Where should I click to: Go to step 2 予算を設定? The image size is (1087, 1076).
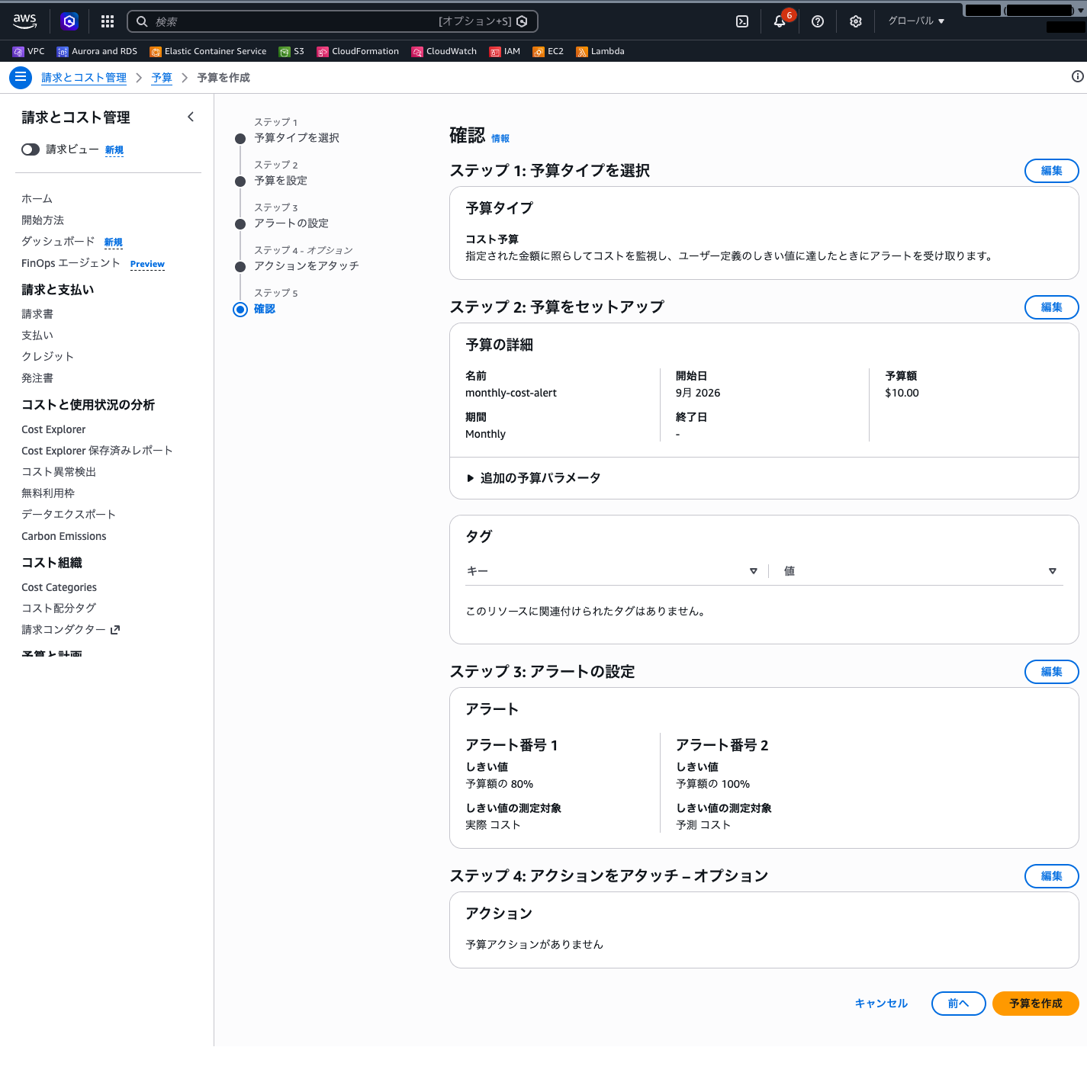(281, 181)
